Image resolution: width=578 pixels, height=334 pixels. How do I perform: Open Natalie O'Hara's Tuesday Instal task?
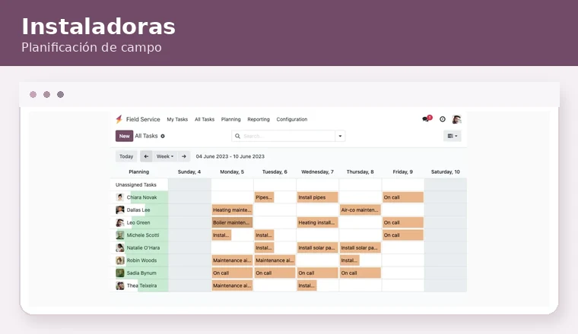(265, 247)
